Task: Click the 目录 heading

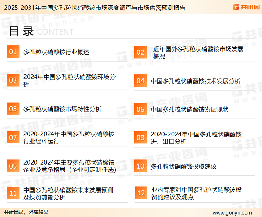Action: pyautogui.click(x=22, y=31)
